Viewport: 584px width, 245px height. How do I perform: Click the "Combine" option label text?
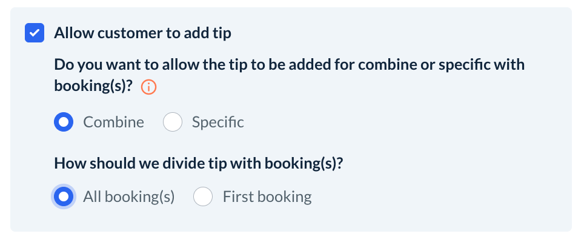point(114,122)
